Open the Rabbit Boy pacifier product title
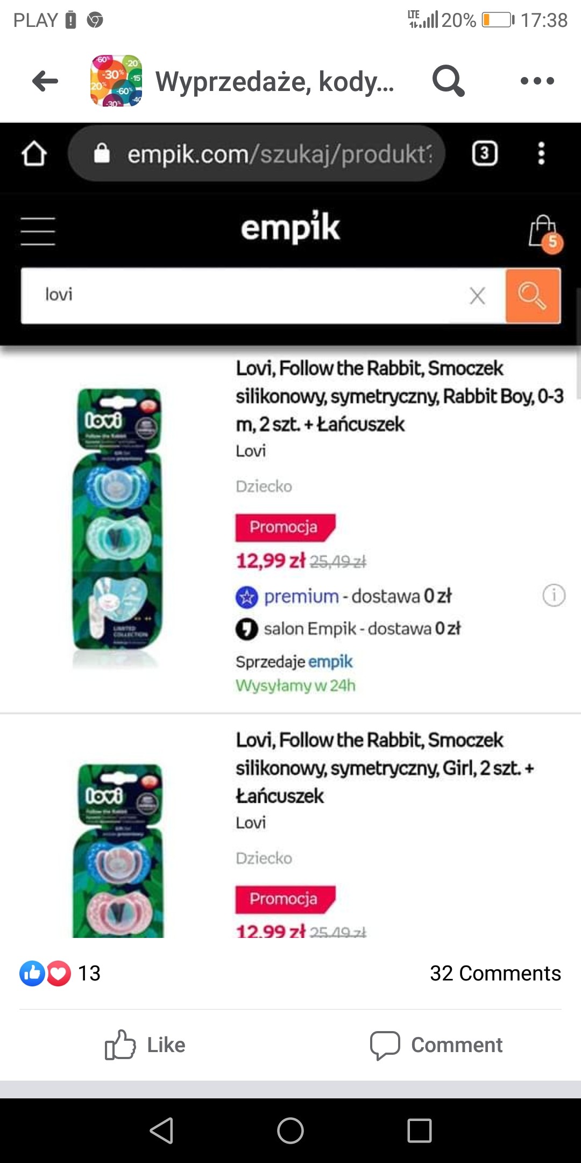581x1163 pixels. point(399,396)
